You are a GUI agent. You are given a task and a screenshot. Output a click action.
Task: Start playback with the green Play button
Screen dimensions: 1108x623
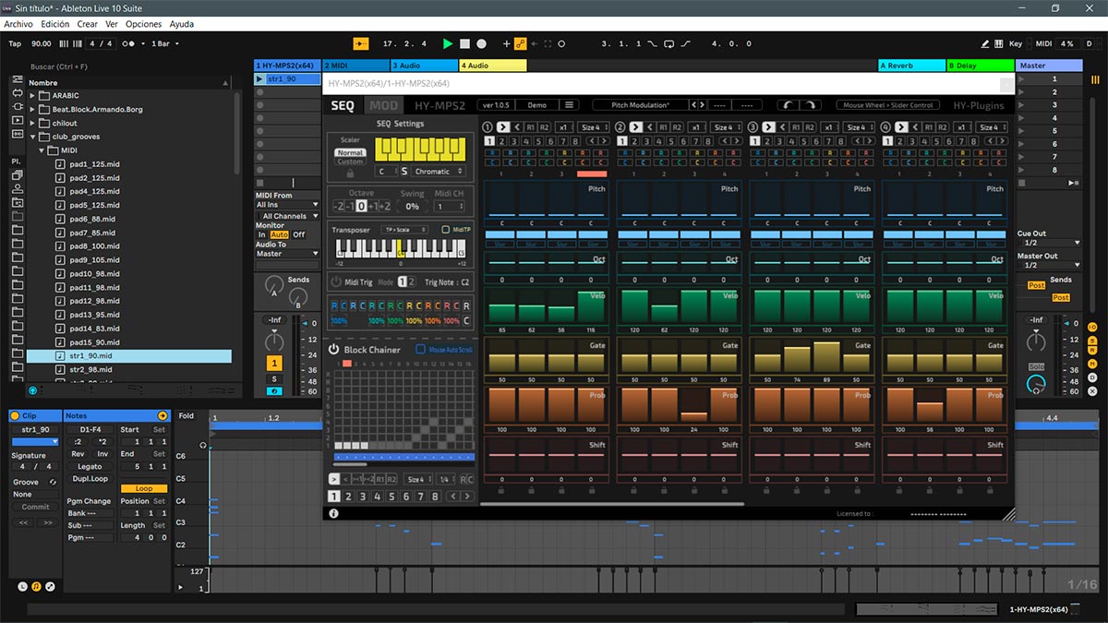[448, 43]
